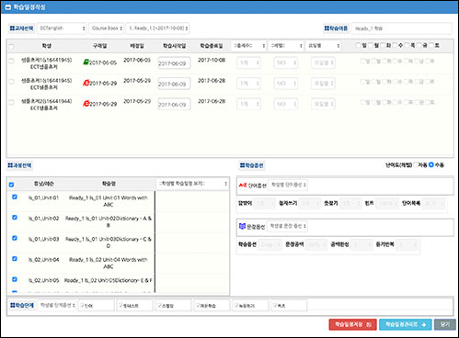The image size is (459, 338).
Task: Click the red A-Z word option icon
Action: pos(243,185)
